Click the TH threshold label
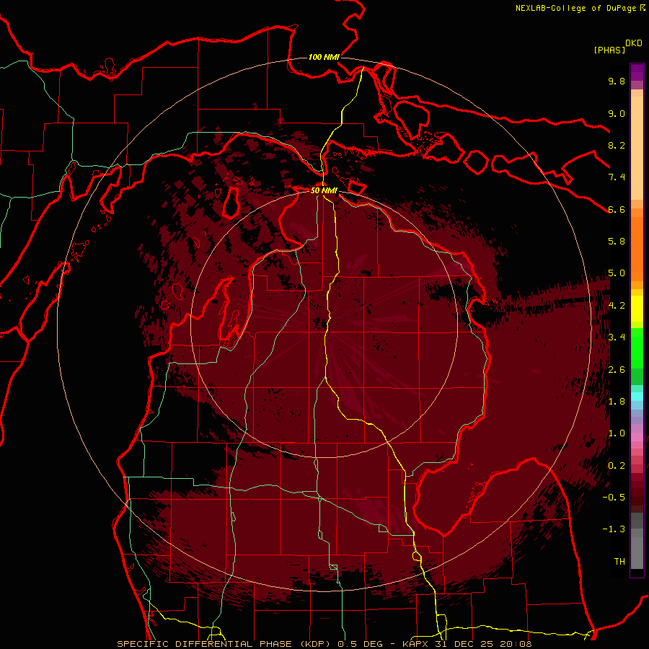Screen dimensions: 649x649 tap(619, 562)
